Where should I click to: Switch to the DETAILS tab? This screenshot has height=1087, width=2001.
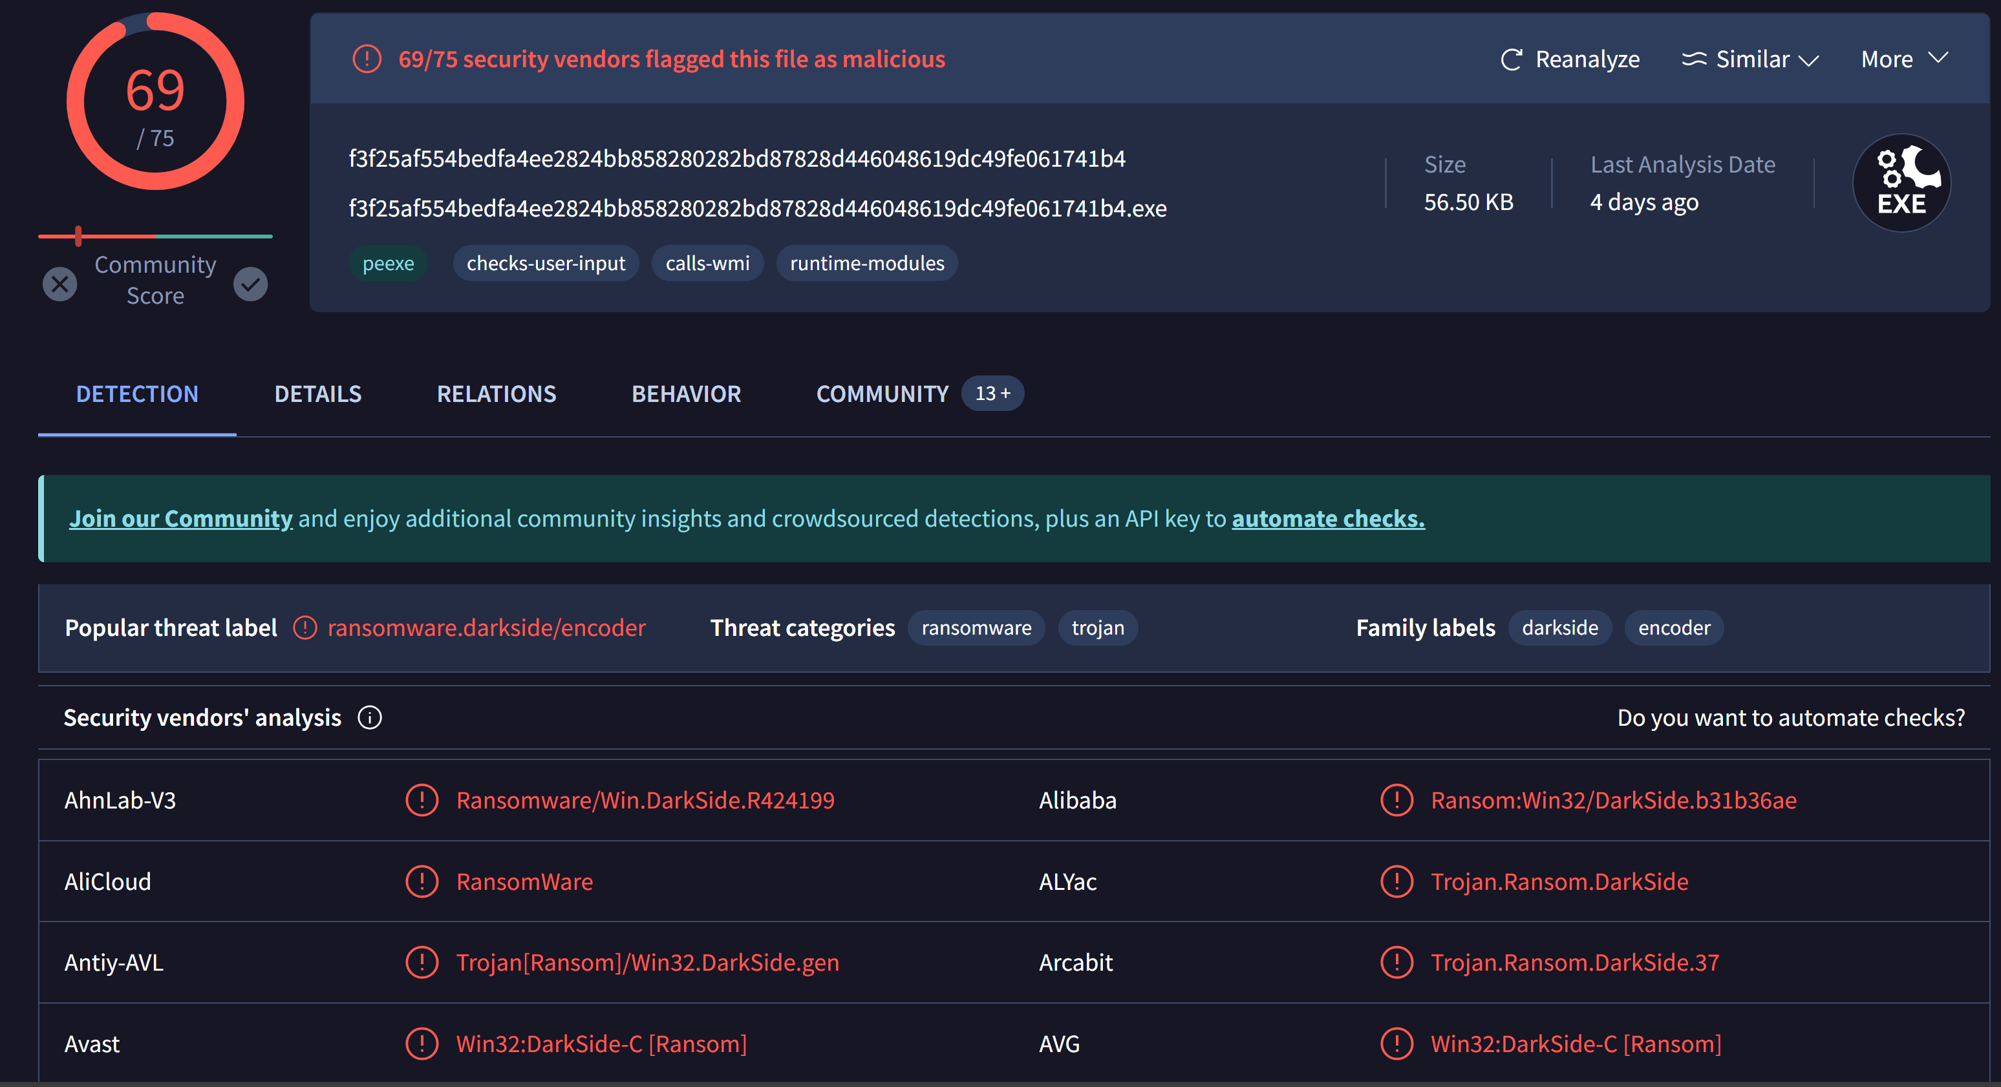pos(317,394)
